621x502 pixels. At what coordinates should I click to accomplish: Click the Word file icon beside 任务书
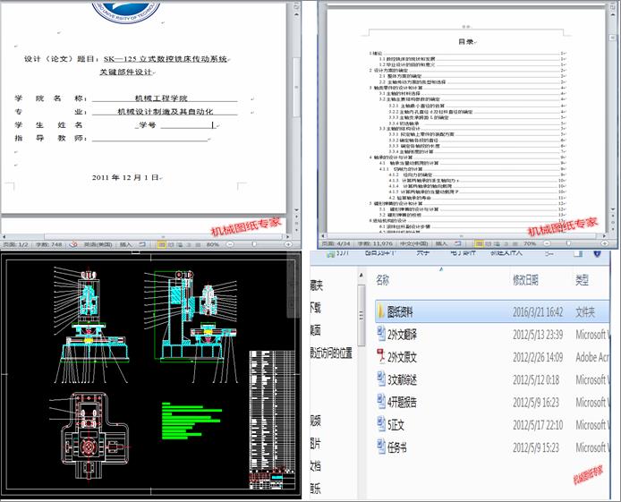coord(381,447)
